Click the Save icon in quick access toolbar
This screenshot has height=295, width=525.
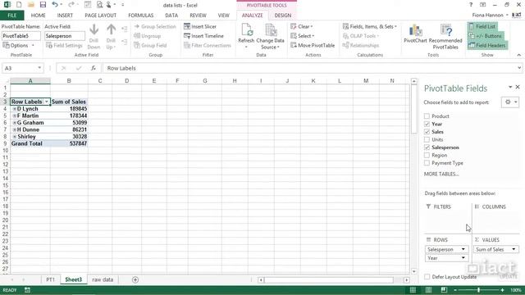coord(43,5)
